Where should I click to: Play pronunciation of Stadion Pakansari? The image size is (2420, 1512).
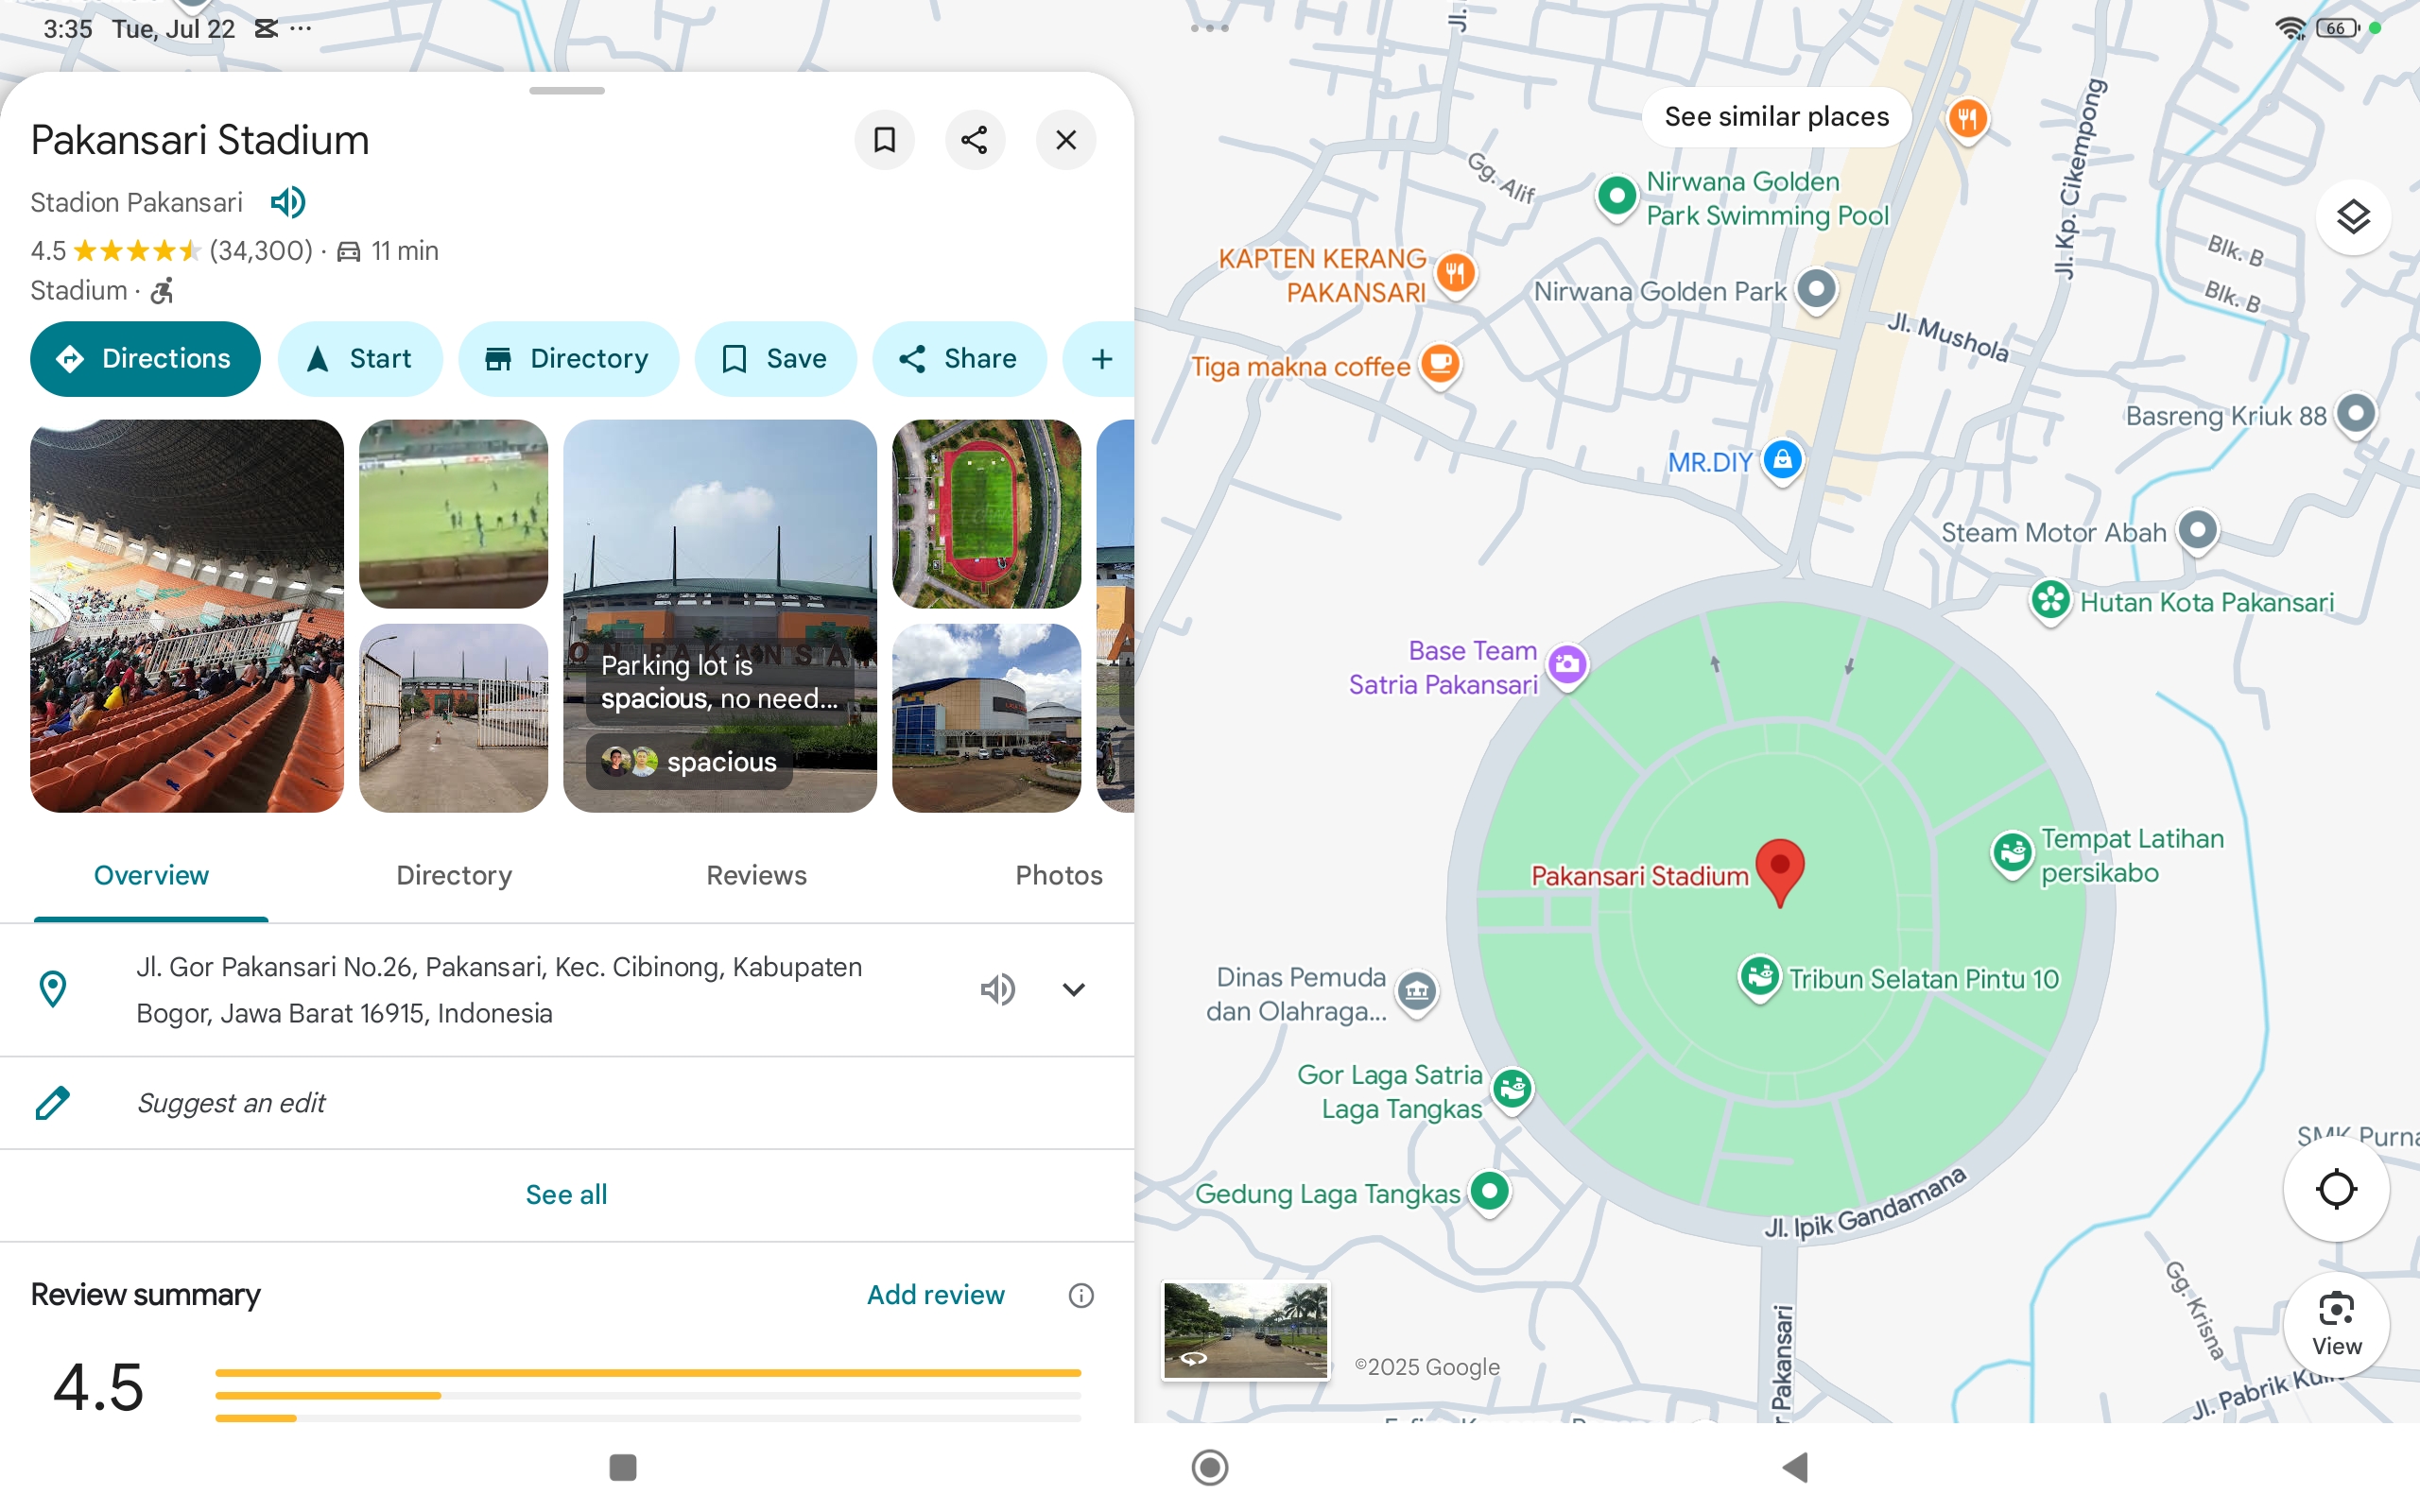pyautogui.click(x=288, y=203)
